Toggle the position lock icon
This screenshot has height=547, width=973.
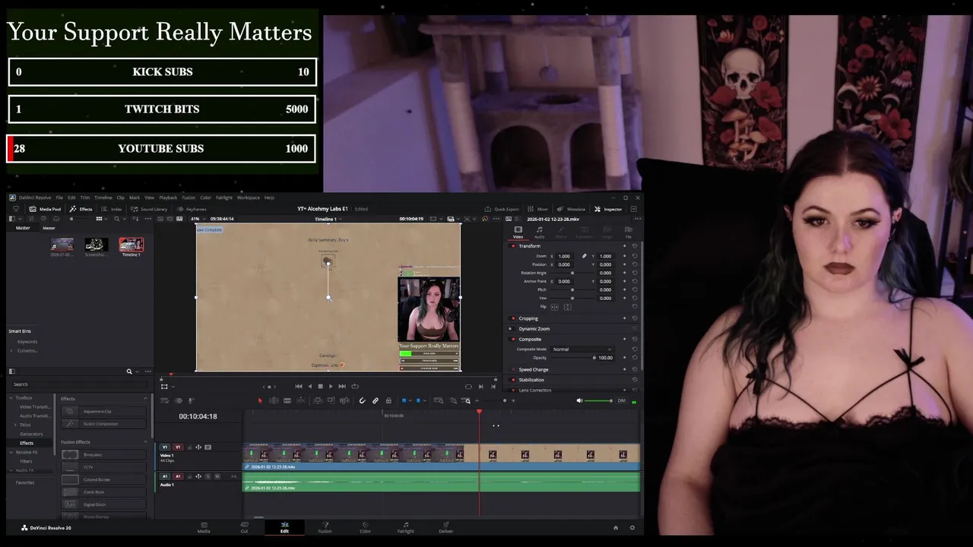click(x=388, y=401)
